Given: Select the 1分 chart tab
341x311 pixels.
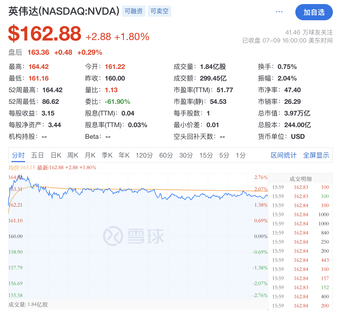Looking at the screenshot, I should [241, 155].
